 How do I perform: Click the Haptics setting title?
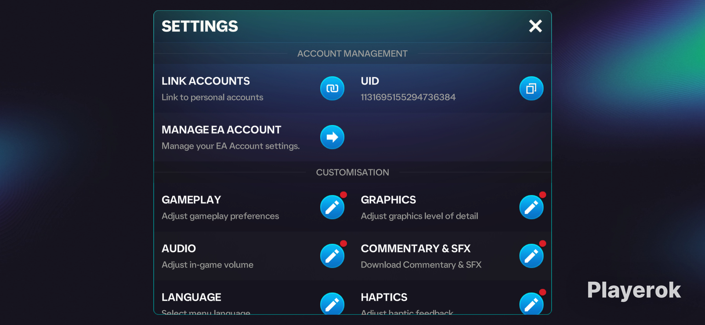(x=384, y=297)
